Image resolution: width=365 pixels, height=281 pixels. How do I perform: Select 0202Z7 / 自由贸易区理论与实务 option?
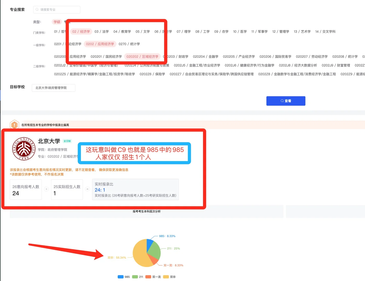pos(212,74)
